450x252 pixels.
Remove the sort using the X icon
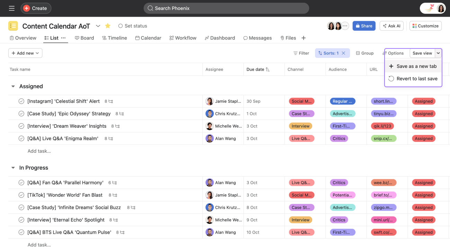(343, 53)
